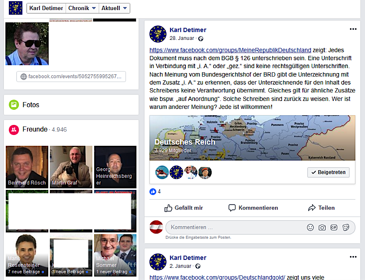
Task: Open Martin Graf friend tile
Action: coord(71,167)
